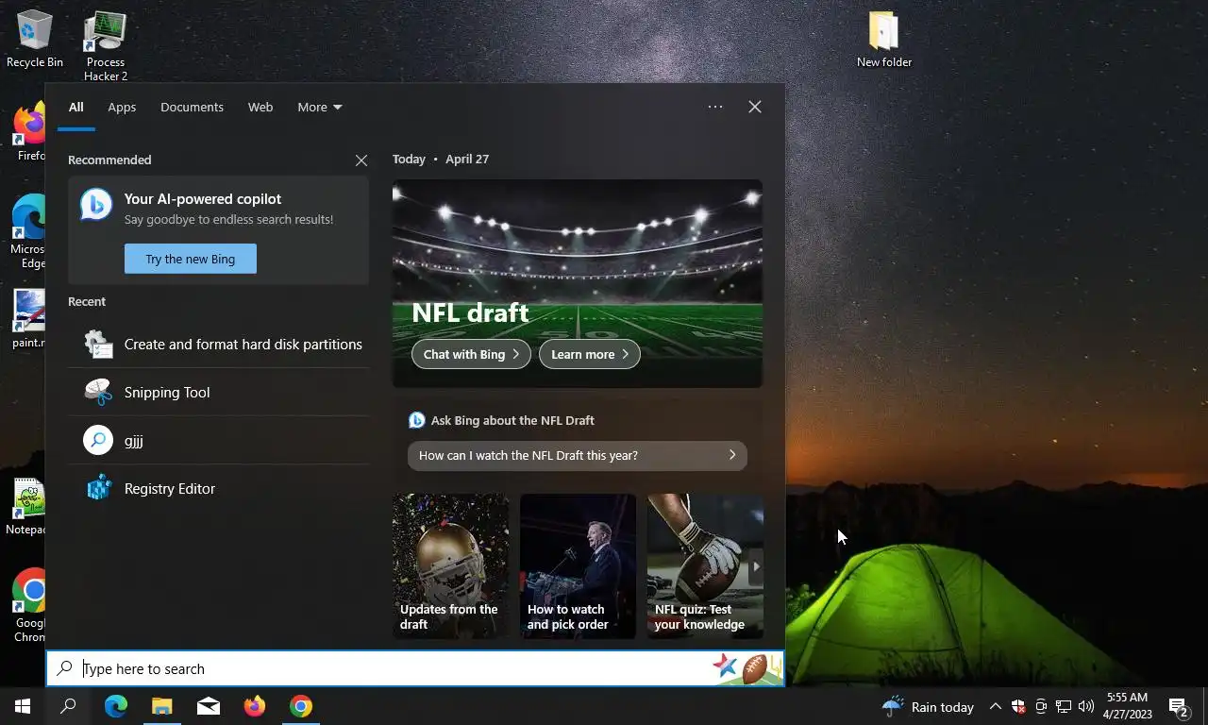1208x725 pixels.
Task: Launch Google Chrome from the taskbar
Action: (300, 706)
